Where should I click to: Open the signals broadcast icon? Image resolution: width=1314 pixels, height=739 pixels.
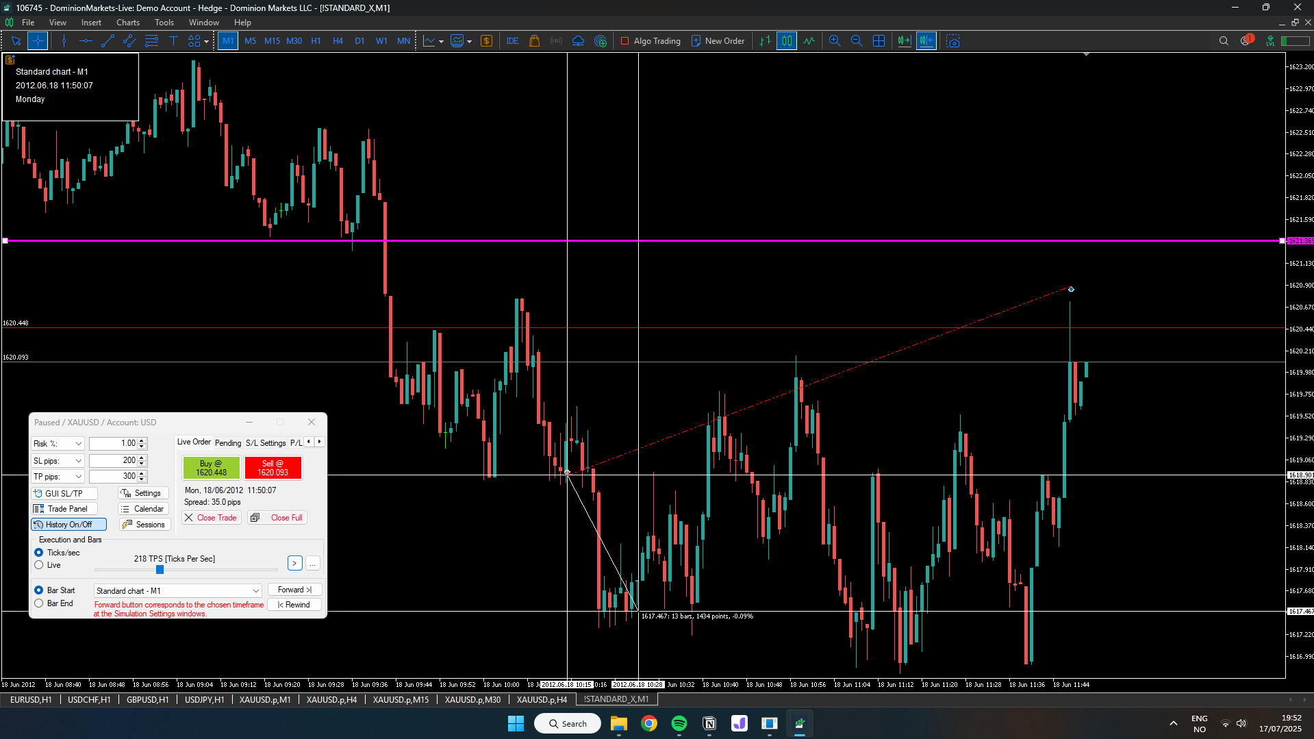click(x=556, y=41)
